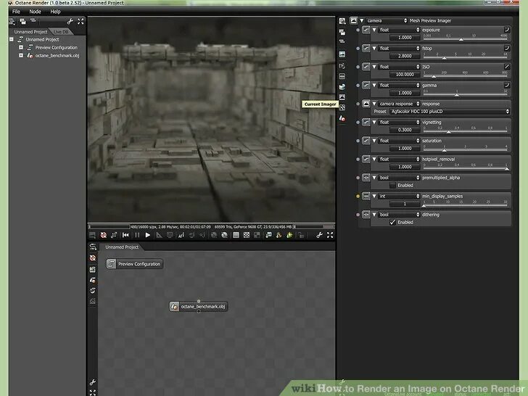
Task: Click the fstop value field showing 2.8000
Action: 405,56
